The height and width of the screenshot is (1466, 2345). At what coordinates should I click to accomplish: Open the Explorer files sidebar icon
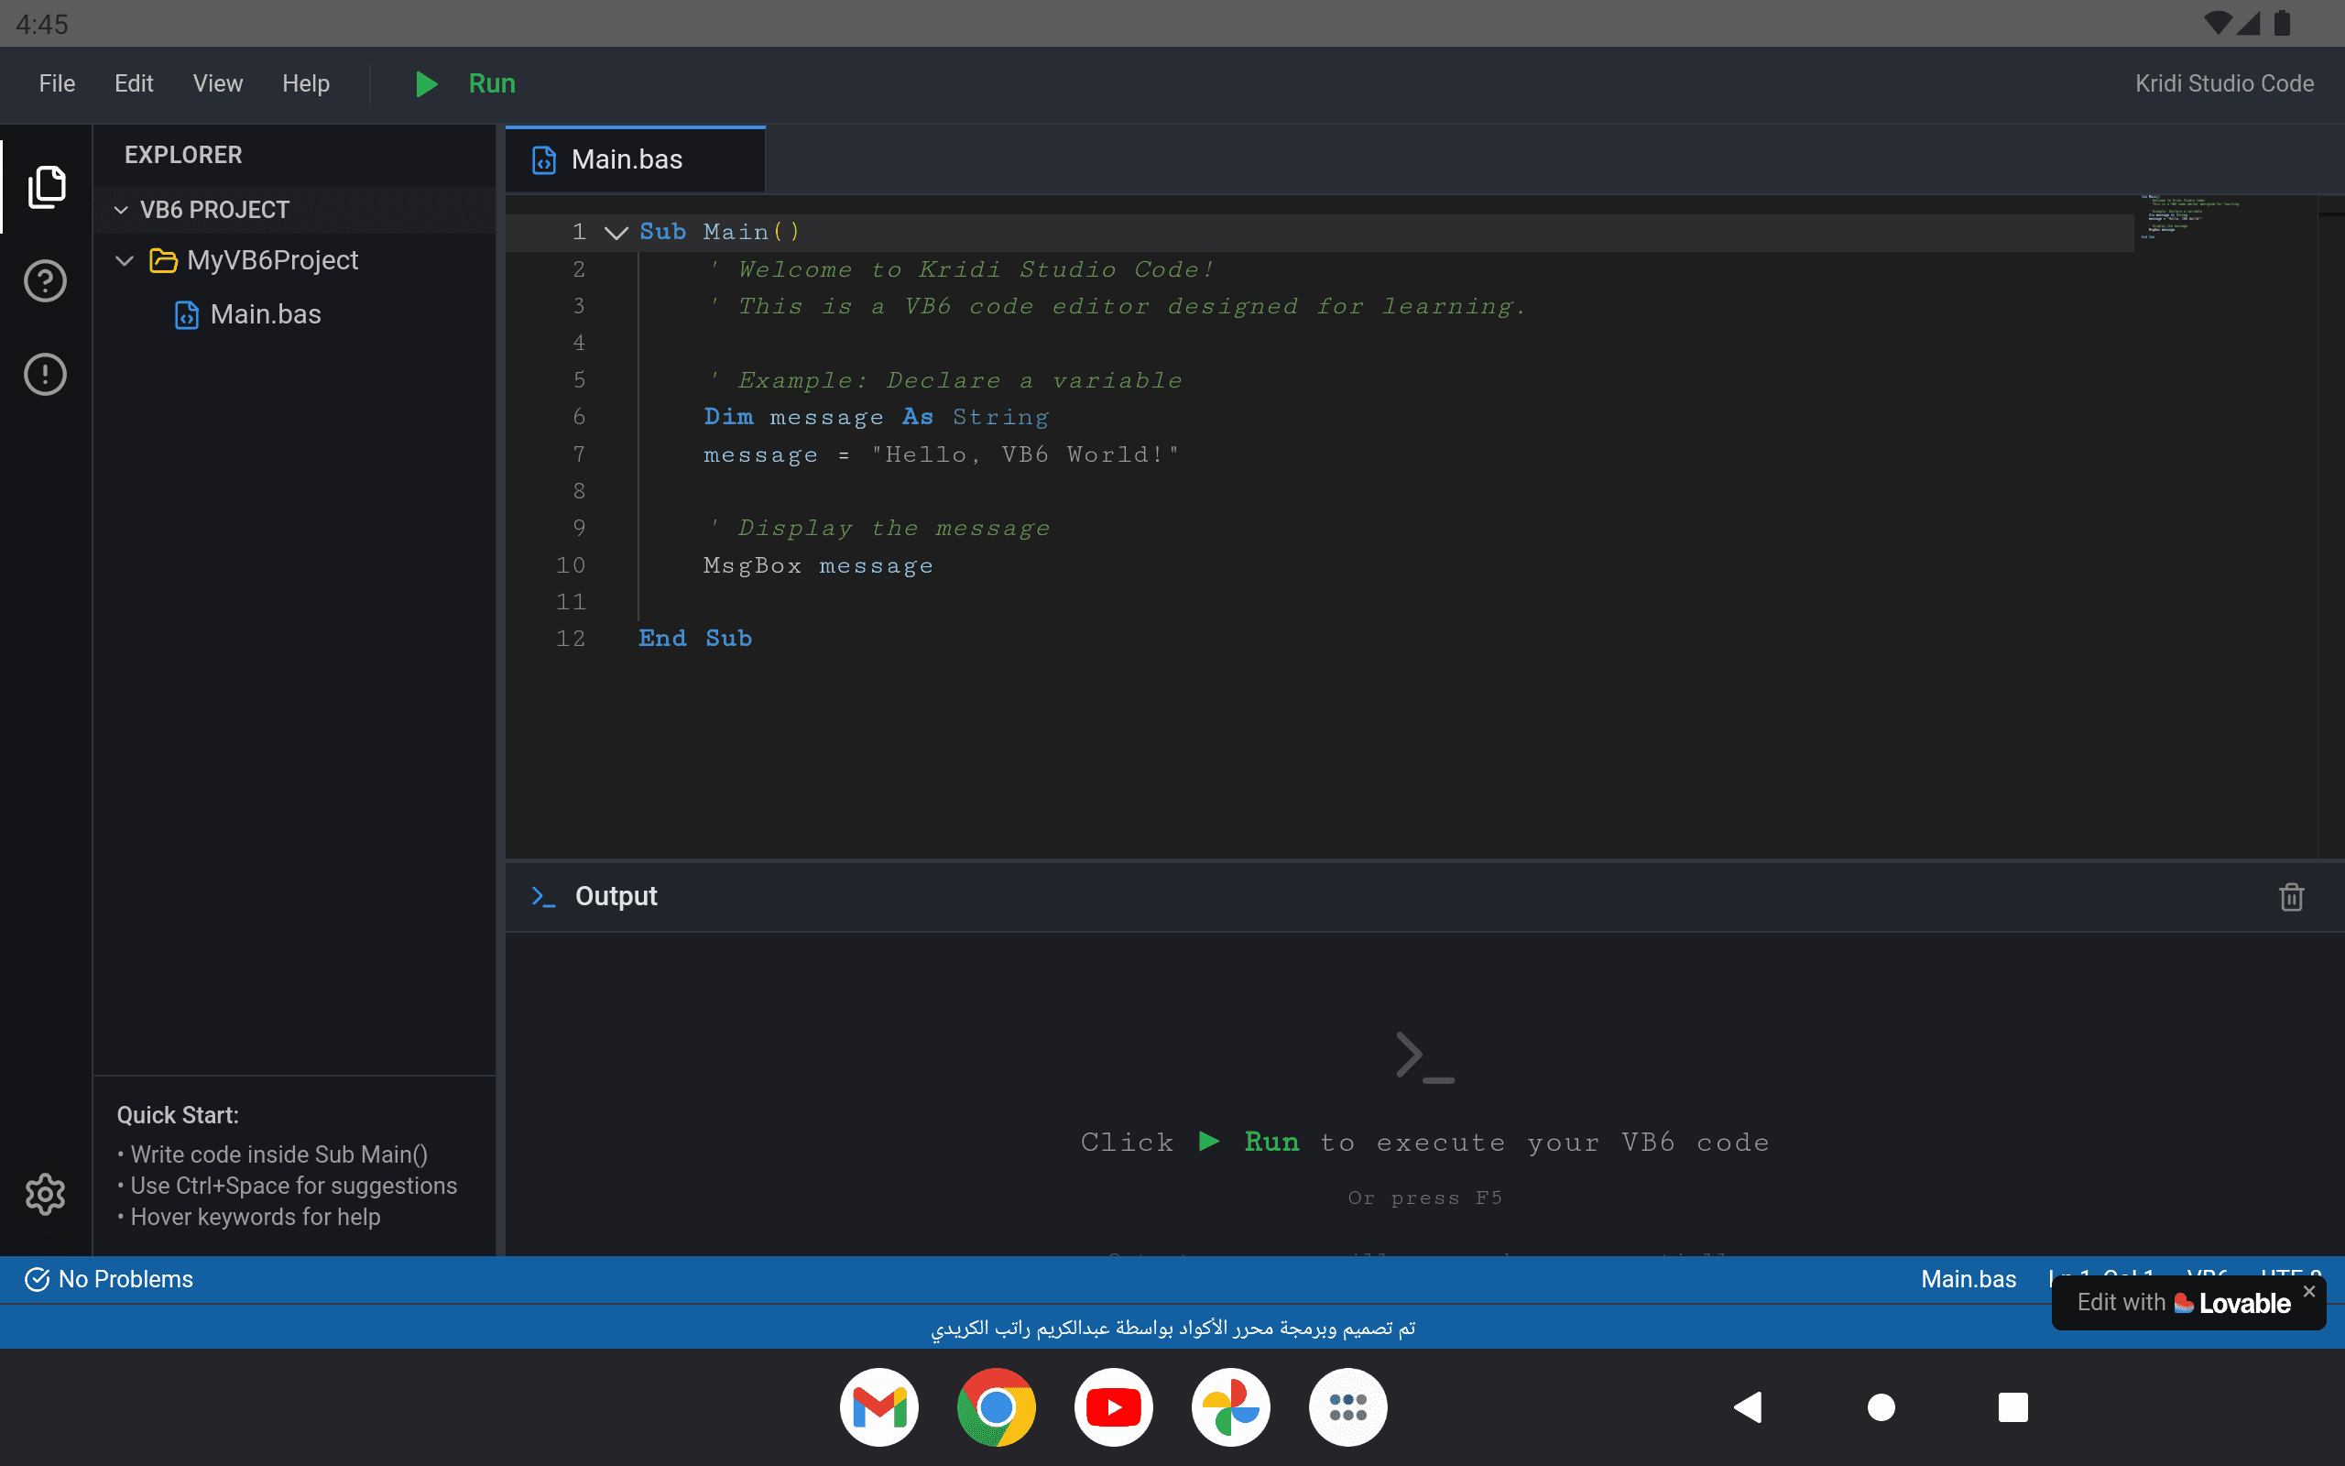(46, 186)
